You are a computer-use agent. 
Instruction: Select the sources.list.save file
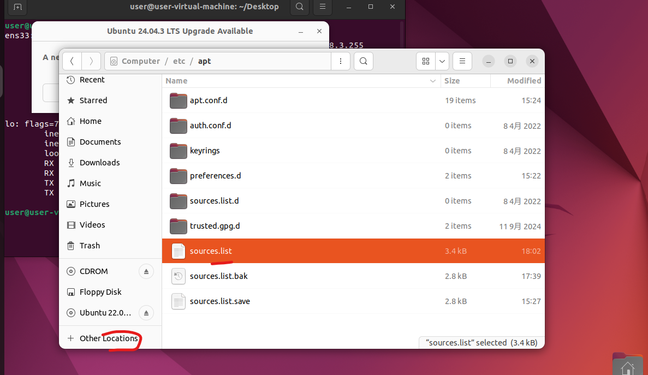pos(353,301)
